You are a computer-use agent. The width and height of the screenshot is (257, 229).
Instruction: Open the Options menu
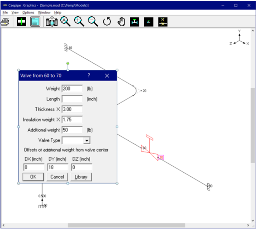[x=28, y=12]
